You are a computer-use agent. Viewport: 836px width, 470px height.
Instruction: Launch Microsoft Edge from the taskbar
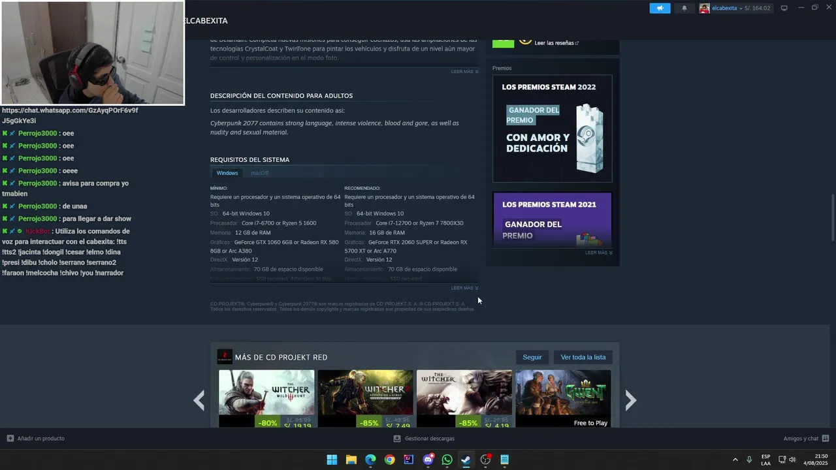[370, 460]
